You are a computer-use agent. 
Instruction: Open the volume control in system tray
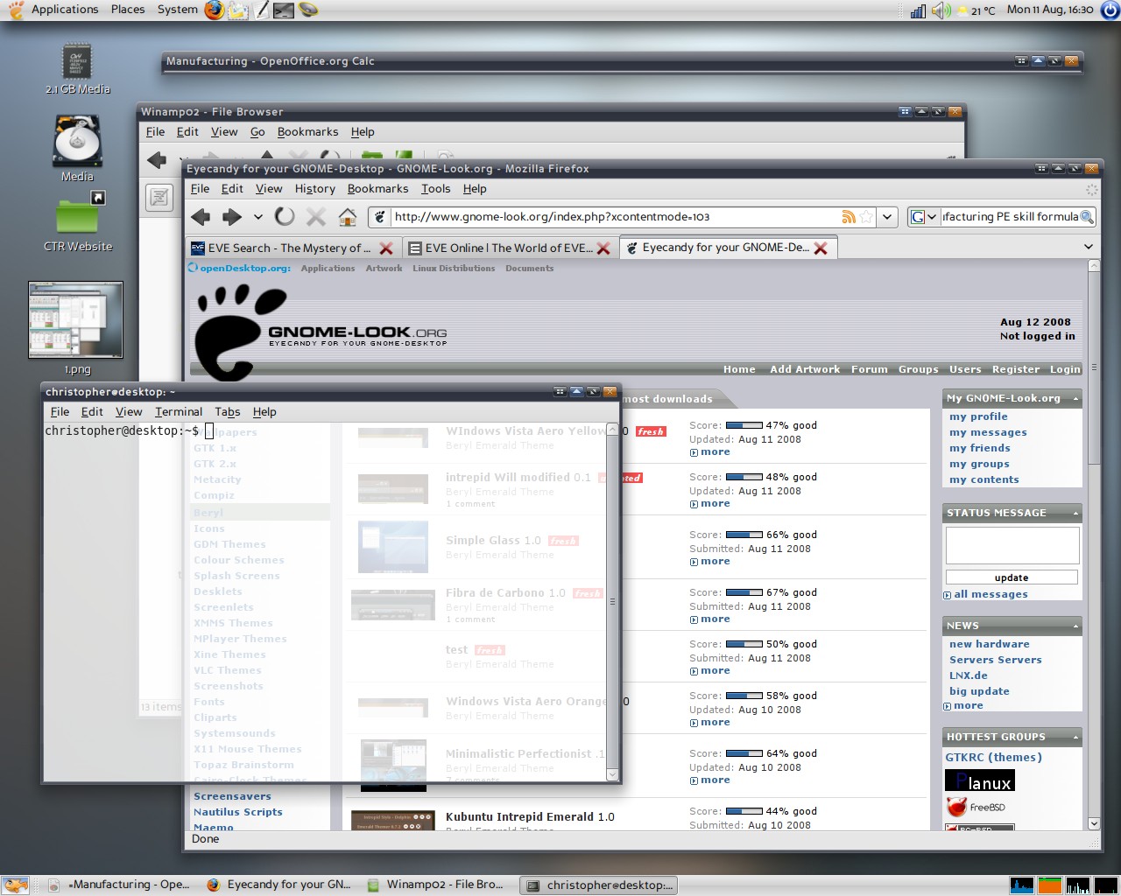pyautogui.click(x=941, y=10)
